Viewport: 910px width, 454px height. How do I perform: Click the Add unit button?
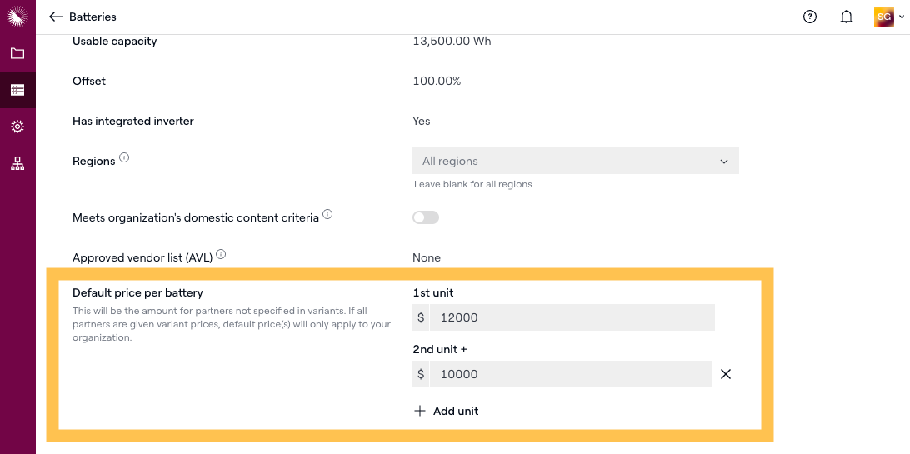pos(446,411)
